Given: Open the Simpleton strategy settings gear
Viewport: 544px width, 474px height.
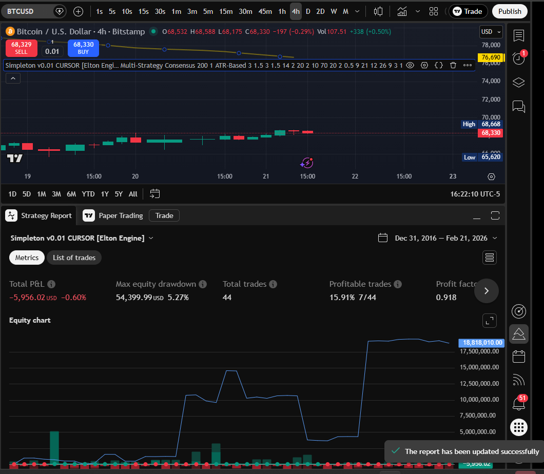Looking at the screenshot, I should point(424,65).
